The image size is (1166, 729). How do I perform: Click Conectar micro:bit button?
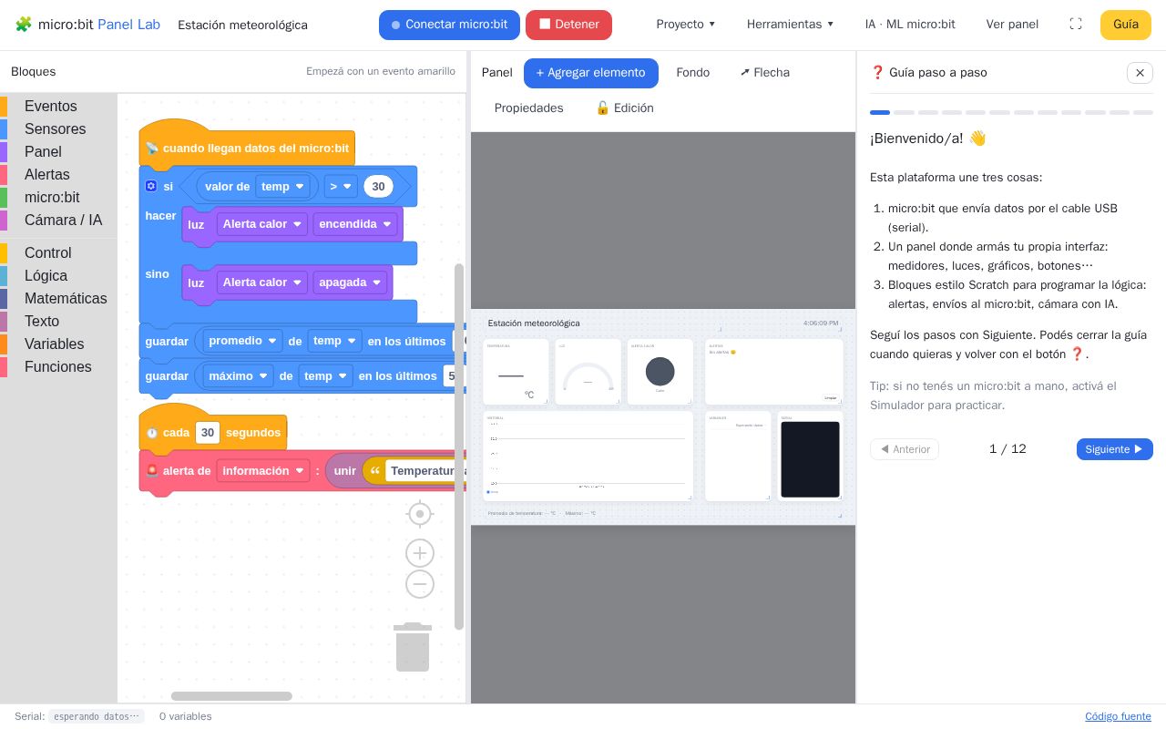(x=449, y=25)
